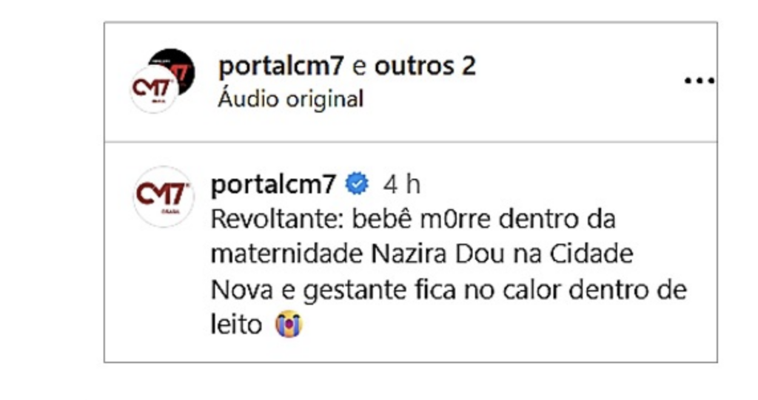
Task: Open portalcm7 profile from header username
Action: click(x=281, y=67)
